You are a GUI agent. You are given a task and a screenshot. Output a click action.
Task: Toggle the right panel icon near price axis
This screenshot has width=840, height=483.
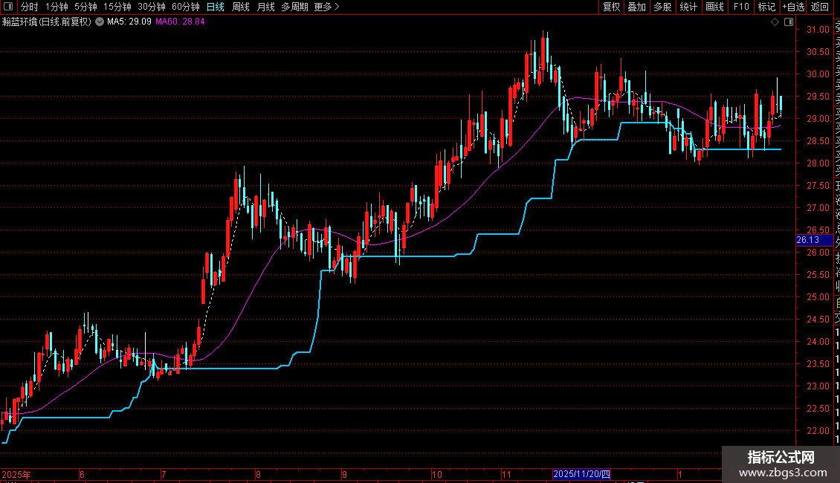[x=789, y=22]
